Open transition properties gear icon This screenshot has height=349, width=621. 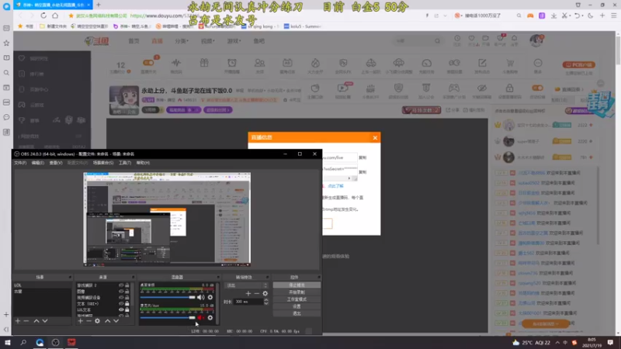(265, 293)
